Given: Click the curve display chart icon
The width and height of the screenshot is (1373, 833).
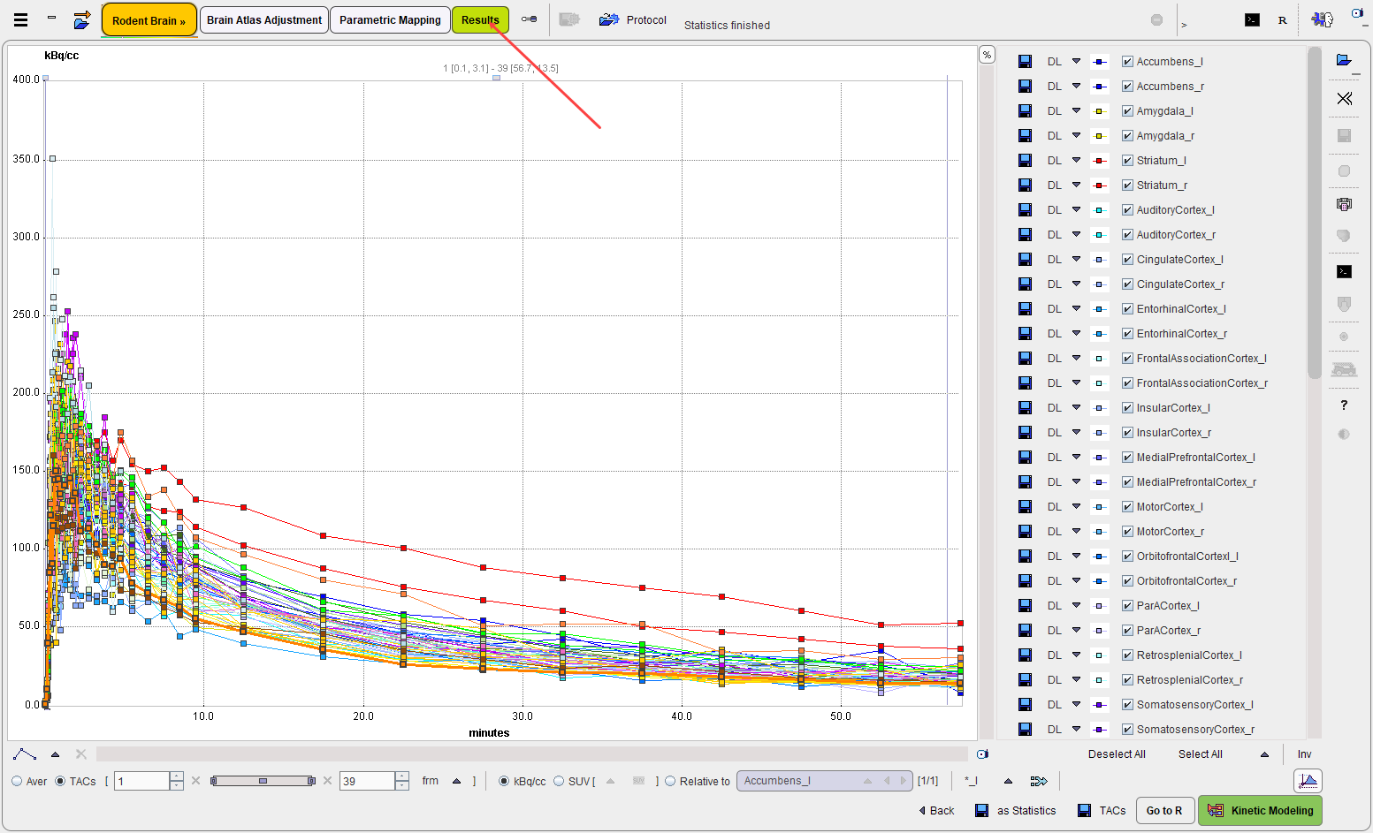Looking at the screenshot, I should pyautogui.click(x=1308, y=780).
